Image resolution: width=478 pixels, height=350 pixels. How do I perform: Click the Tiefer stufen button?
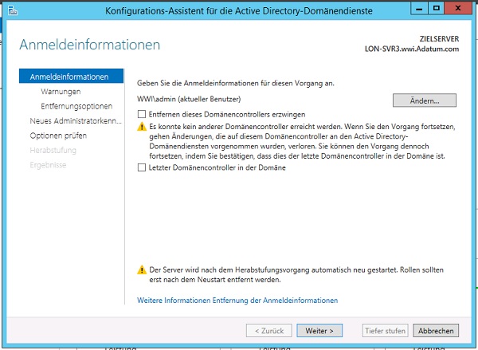pyautogui.click(x=386, y=331)
